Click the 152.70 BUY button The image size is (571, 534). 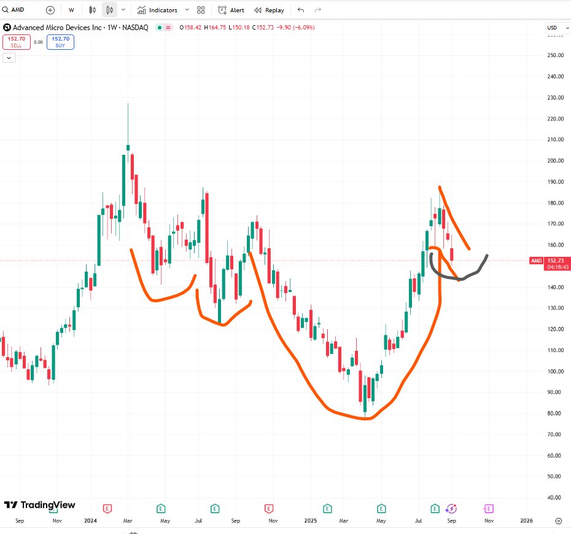[60, 42]
